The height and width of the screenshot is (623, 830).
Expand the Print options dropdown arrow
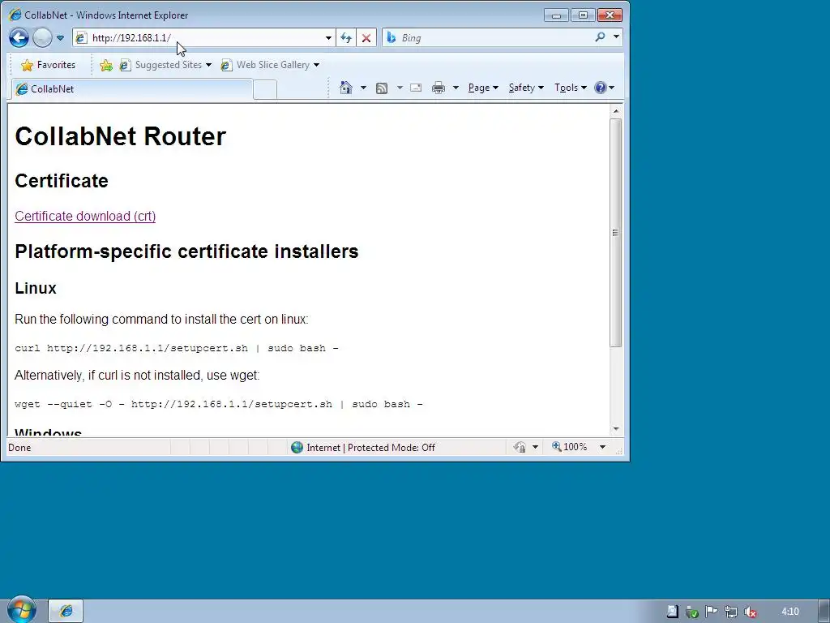(x=456, y=88)
